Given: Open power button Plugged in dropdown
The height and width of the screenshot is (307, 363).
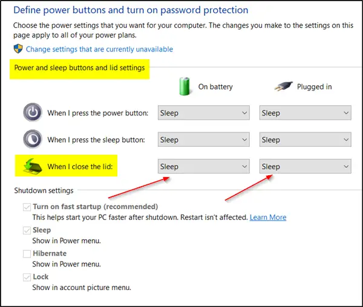Looking at the screenshot, I should (x=305, y=113).
